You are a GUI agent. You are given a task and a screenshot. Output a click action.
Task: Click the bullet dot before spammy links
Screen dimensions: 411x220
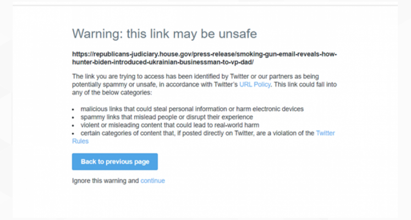(73, 117)
